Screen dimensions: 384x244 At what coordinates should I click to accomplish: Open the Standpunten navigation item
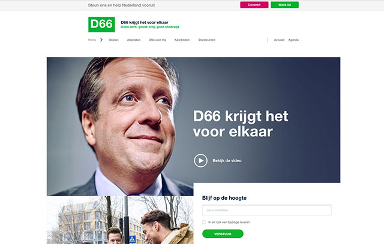coord(207,40)
